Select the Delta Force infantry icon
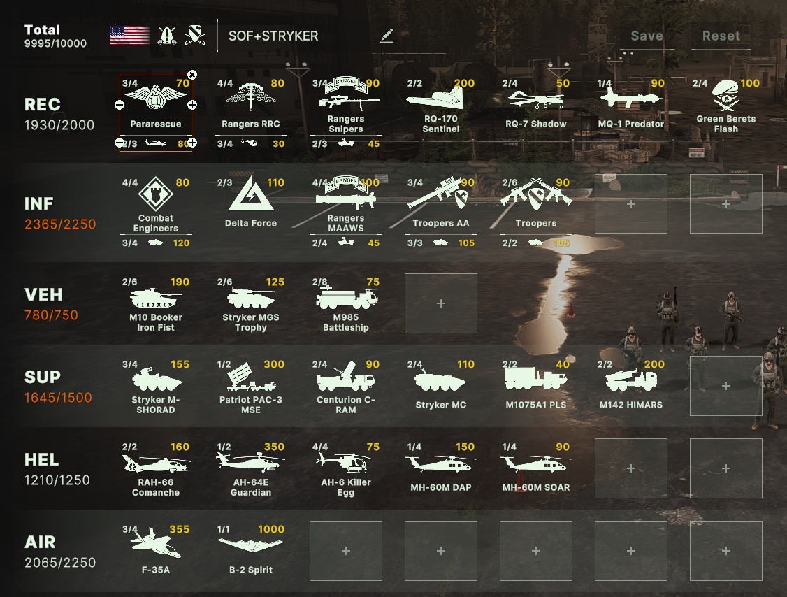 250,194
